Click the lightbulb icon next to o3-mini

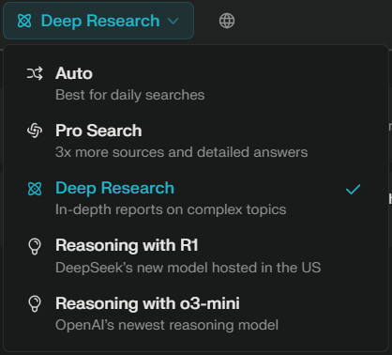click(x=35, y=304)
